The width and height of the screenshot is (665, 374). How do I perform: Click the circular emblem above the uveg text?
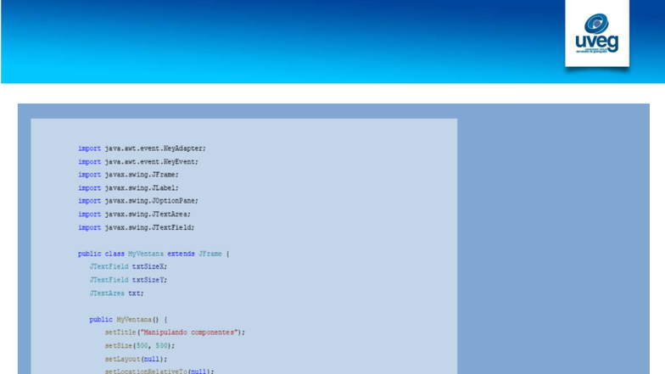click(x=596, y=23)
